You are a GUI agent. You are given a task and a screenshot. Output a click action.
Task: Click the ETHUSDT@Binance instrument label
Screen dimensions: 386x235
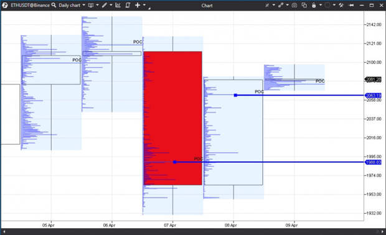click(x=30, y=5)
